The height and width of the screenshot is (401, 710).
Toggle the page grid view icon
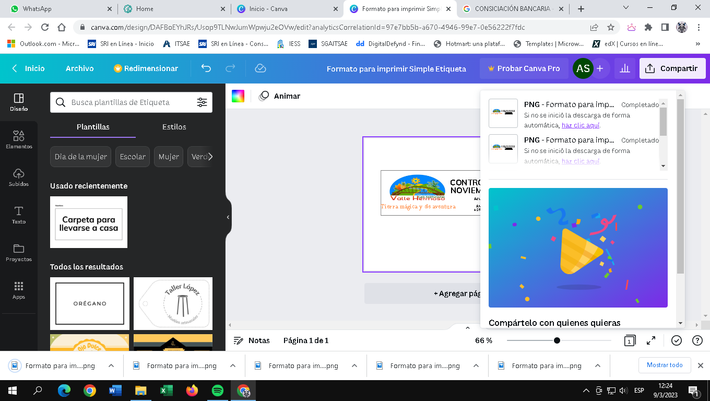[x=630, y=340]
